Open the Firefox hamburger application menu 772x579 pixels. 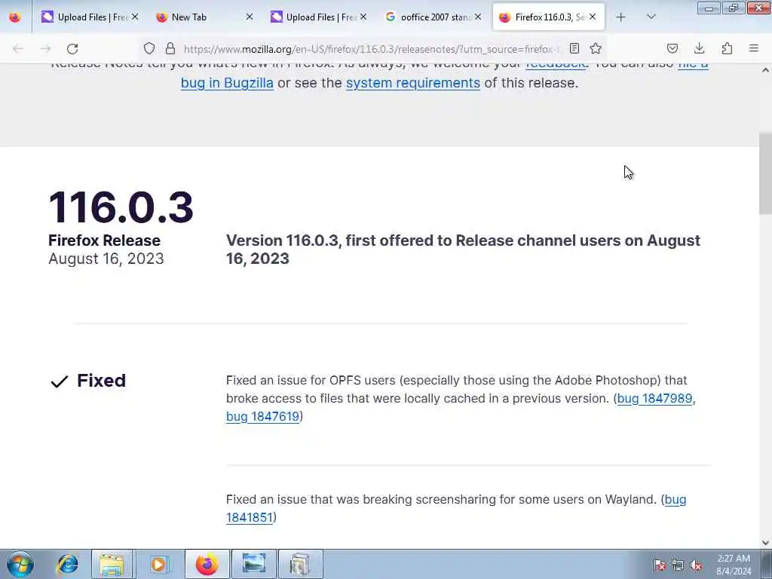[x=754, y=48]
